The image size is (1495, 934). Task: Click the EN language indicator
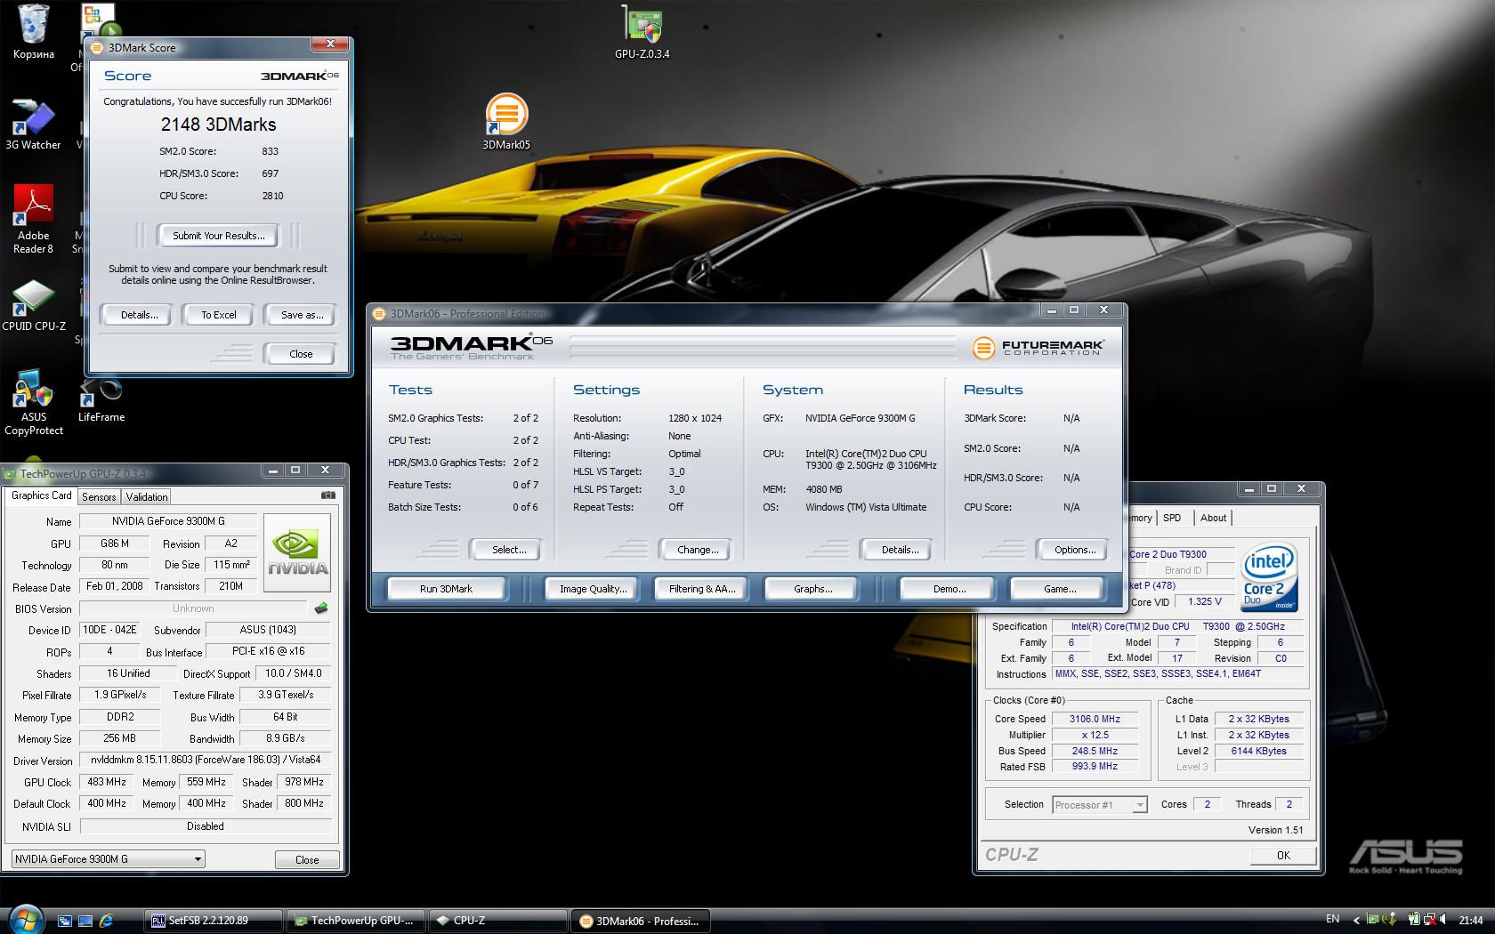1332,919
